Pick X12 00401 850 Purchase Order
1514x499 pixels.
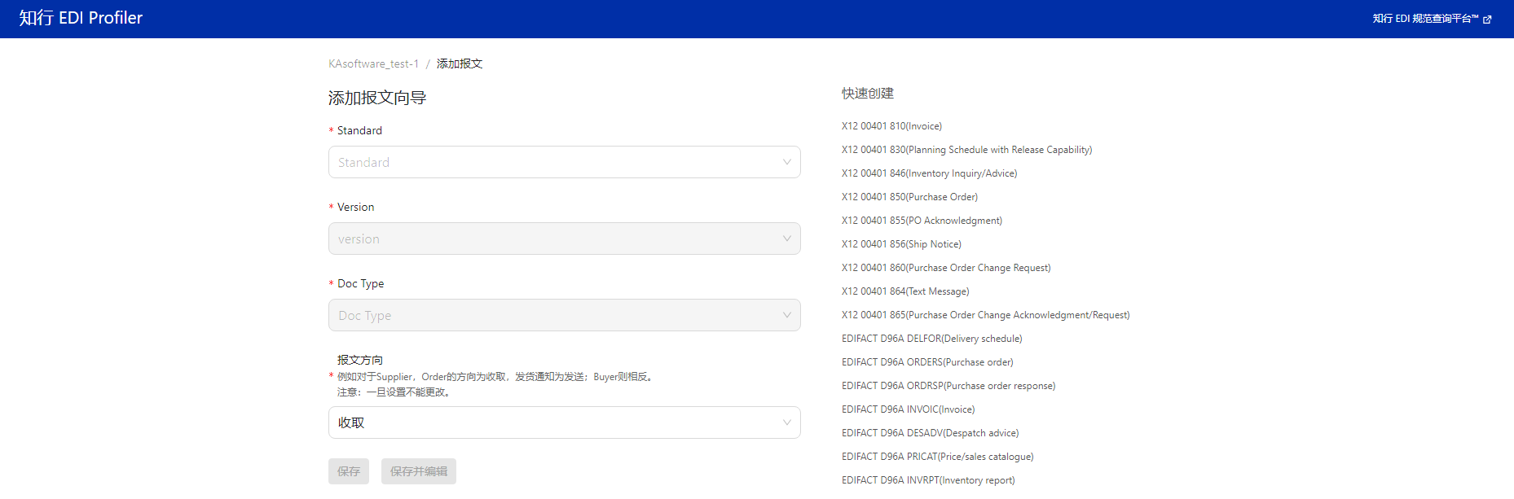pos(909,197)
